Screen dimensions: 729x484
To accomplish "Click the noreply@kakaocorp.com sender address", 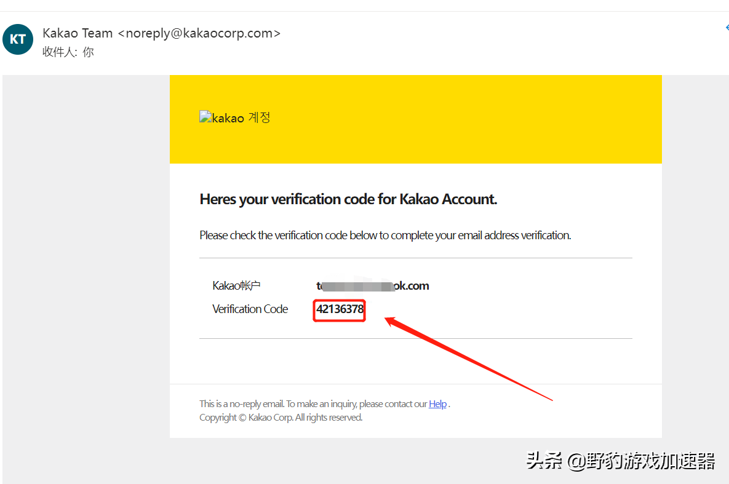I will tap(199, 33).
